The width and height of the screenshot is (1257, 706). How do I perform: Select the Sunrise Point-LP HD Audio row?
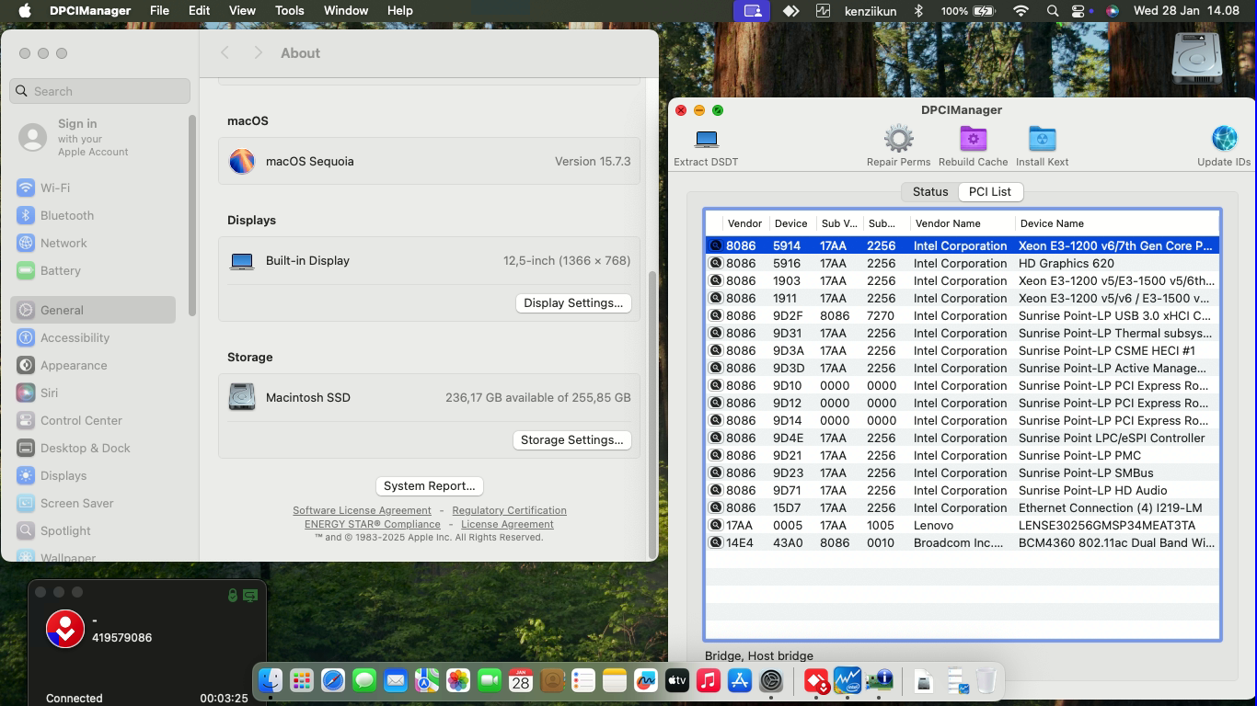tap(963, 490)
